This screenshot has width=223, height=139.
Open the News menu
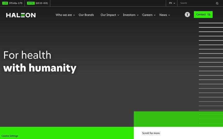[163, 15]
